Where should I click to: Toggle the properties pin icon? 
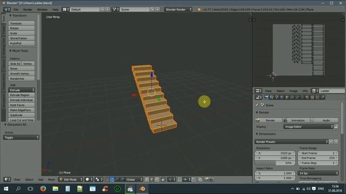[x=257, y=105]
